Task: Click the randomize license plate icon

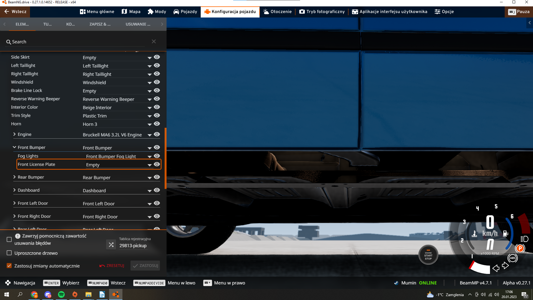Action: click(x=111, y=245)
